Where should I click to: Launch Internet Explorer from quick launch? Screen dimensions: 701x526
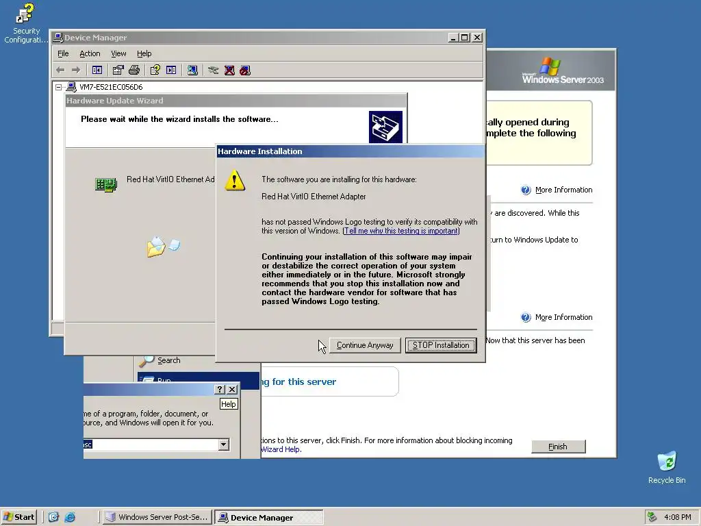[70, 517]
